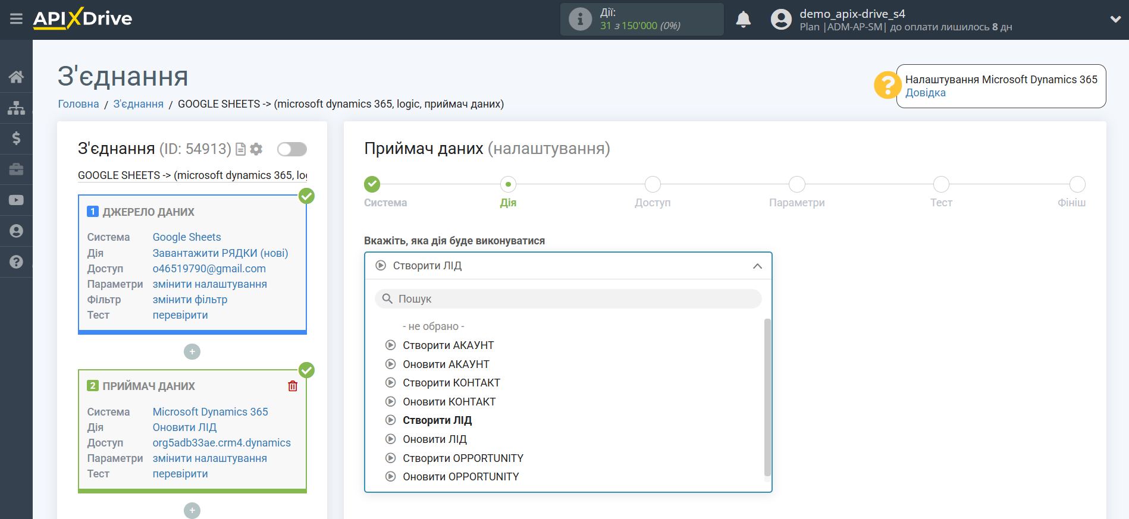The height and width of the screenshot is (519, 1129).
Task: Open the Головна breadcrumb link
Action: click(79, 104)
